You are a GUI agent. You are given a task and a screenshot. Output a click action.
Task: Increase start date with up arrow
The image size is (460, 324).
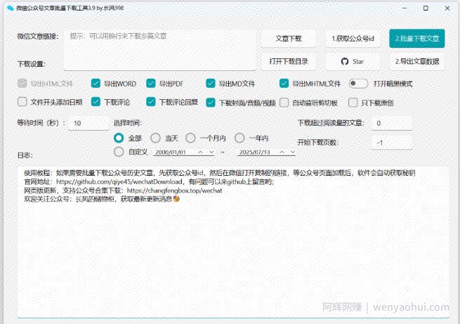(x=200, y=152)
